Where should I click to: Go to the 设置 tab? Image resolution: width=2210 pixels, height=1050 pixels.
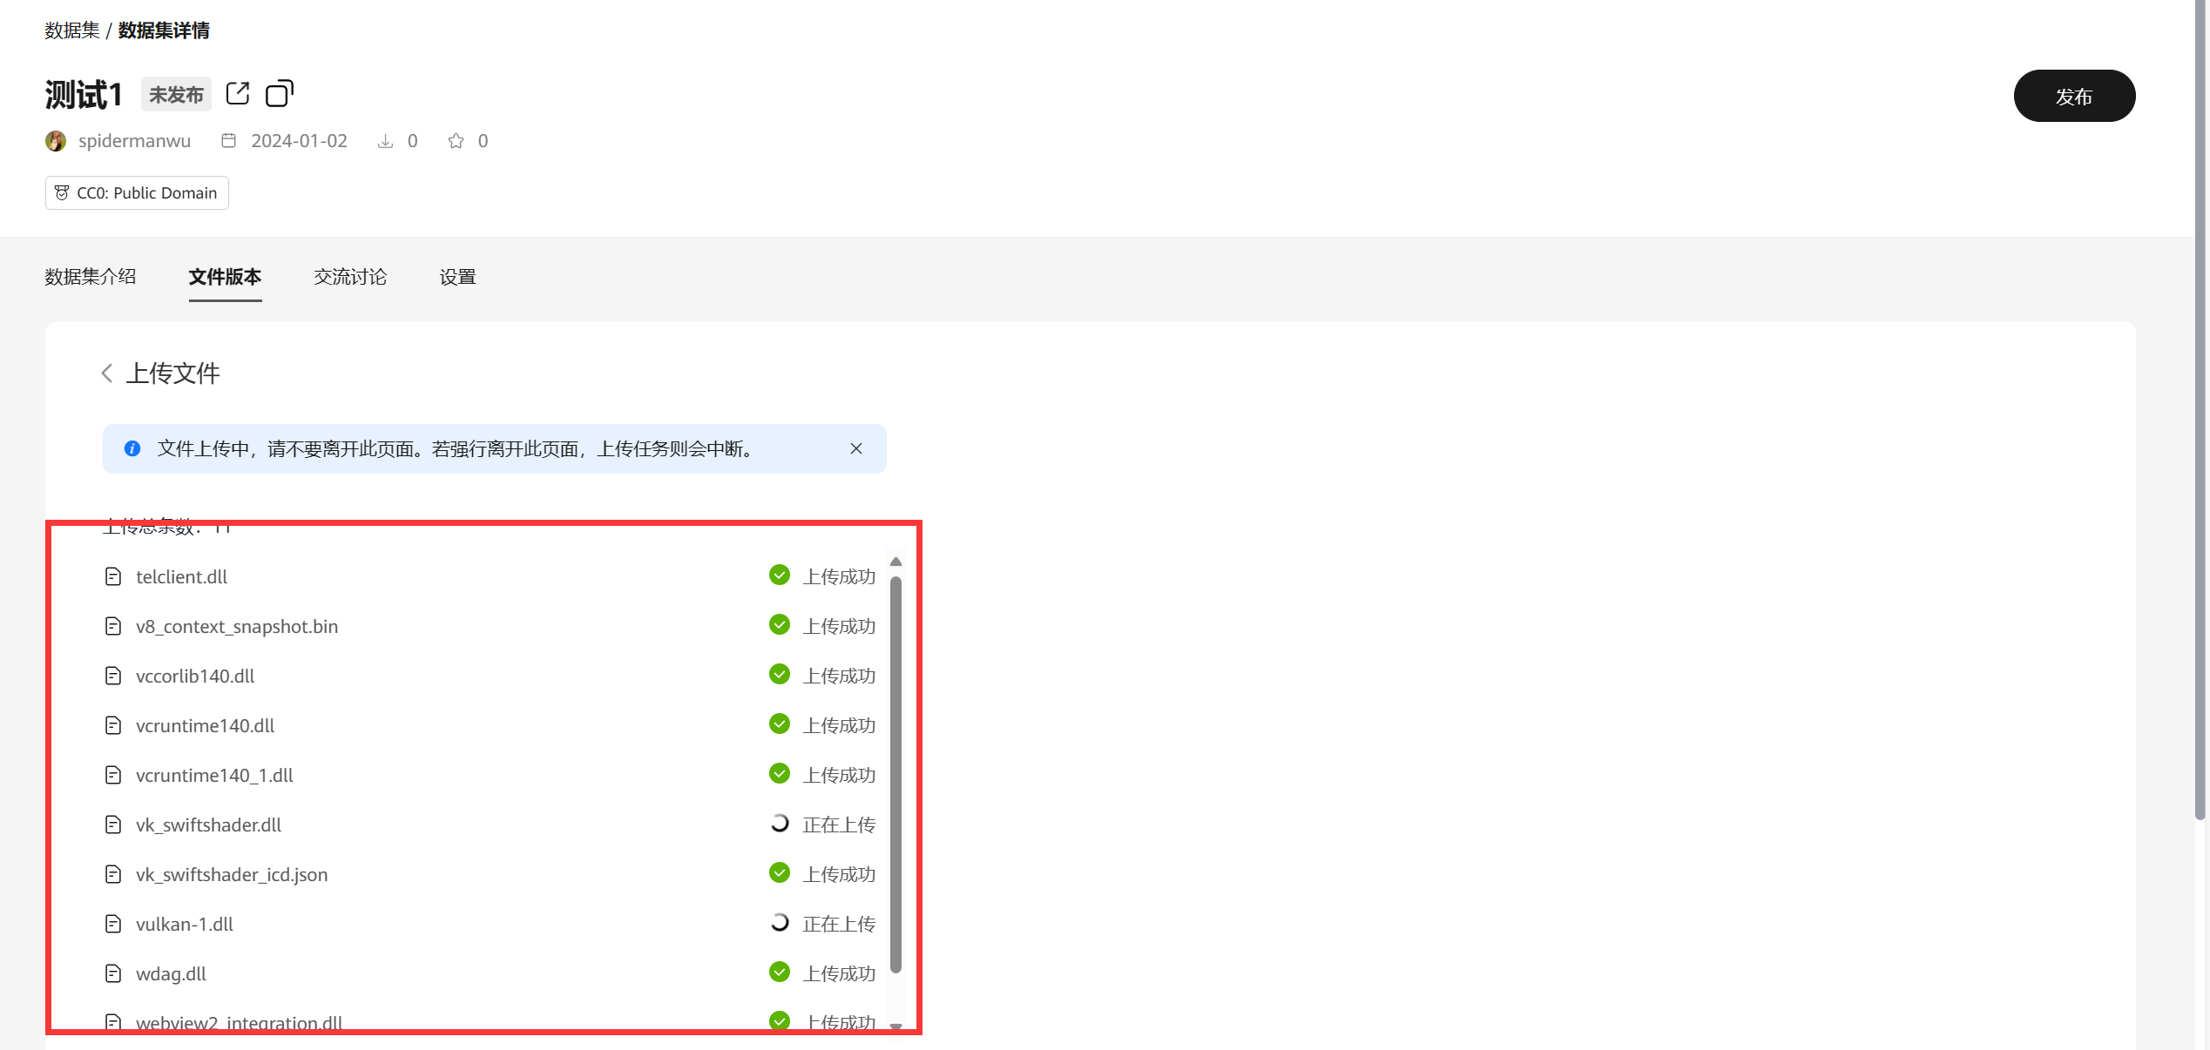[x=457, y=277]
